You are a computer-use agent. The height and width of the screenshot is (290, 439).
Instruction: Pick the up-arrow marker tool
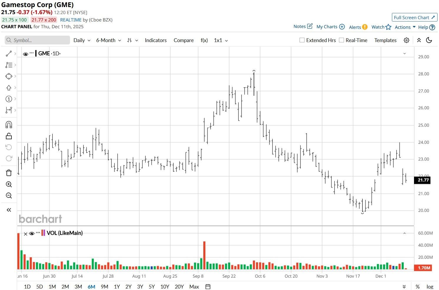tap(9, 88)
